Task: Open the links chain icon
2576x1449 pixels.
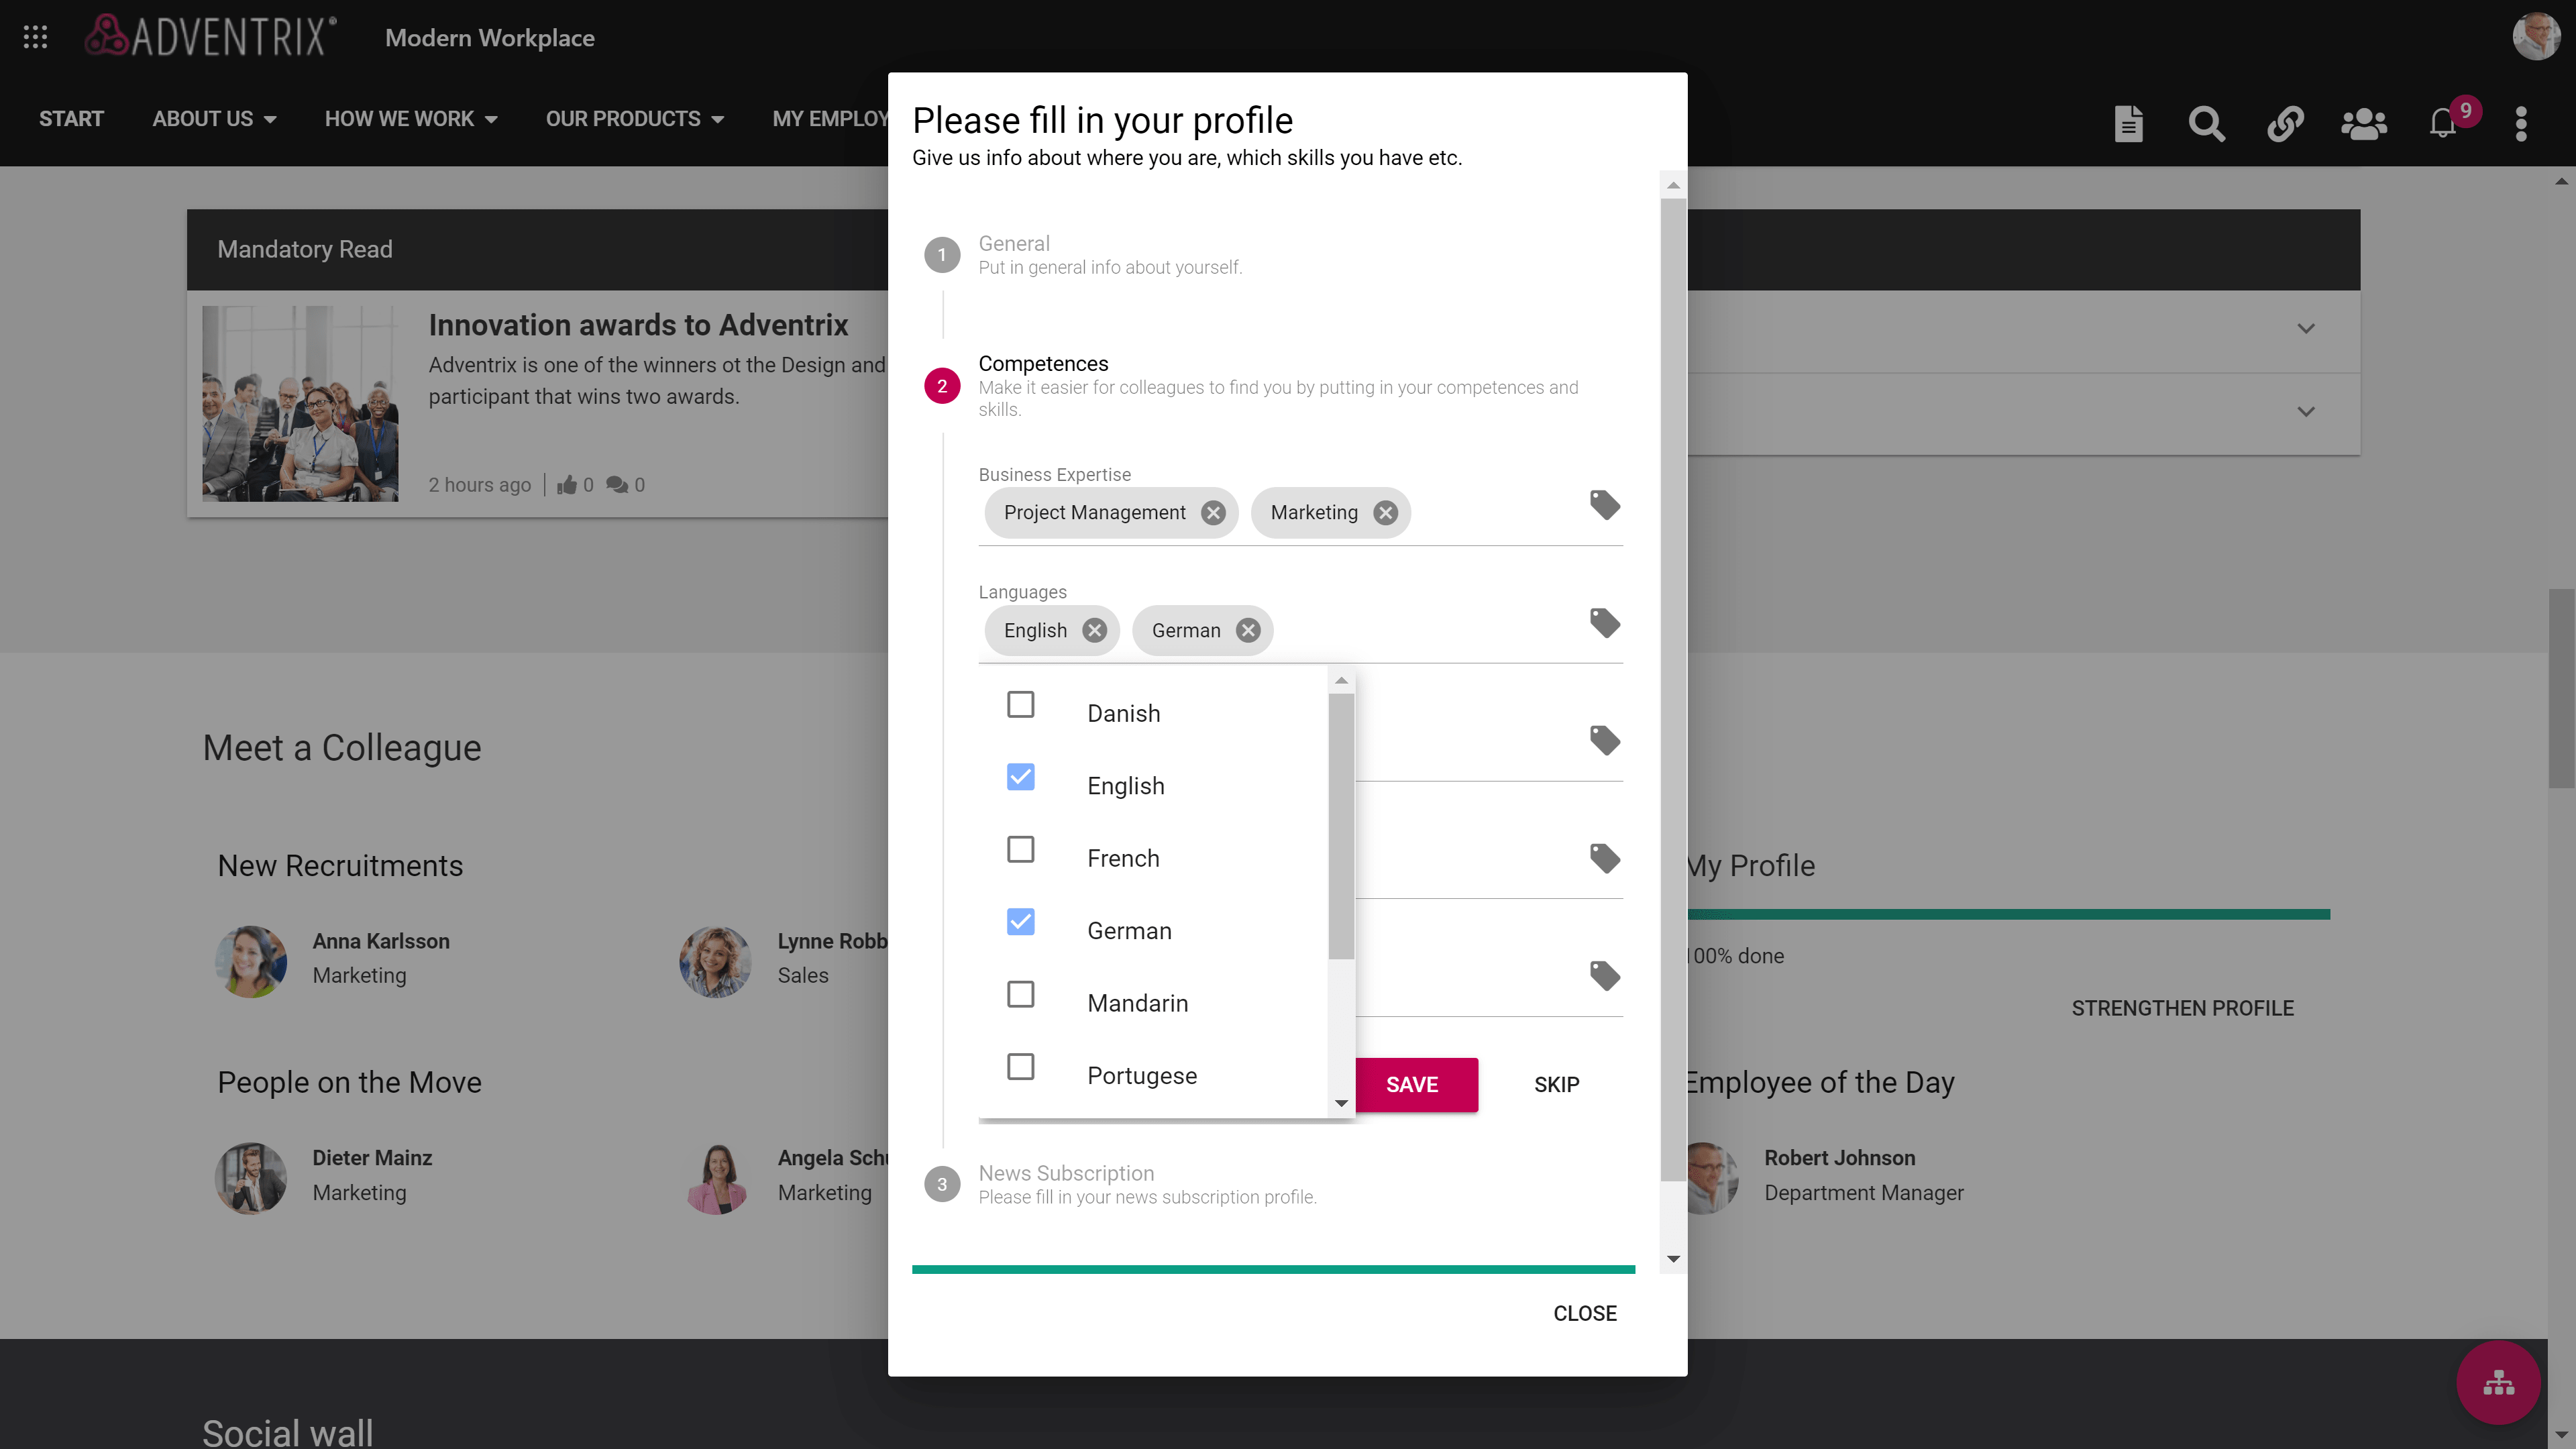Action: (2285, 123)
